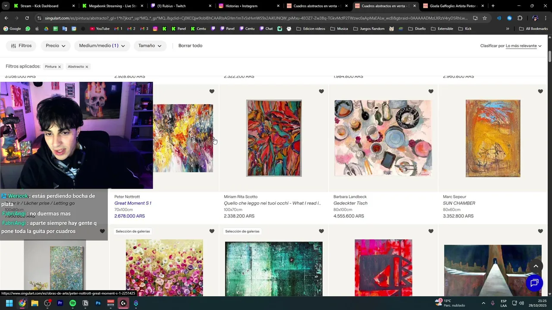552x310 pixels.
Task: Expand the Tamaño dropdown
Action: click(x=150, y=46)
